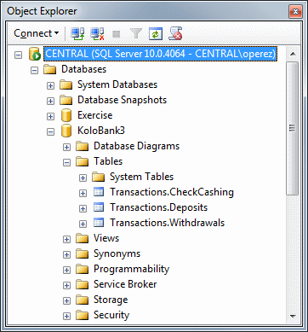Expand the Synonyms folder
The width and height of the screenshot is (308, 332).
tap(66, 255)
